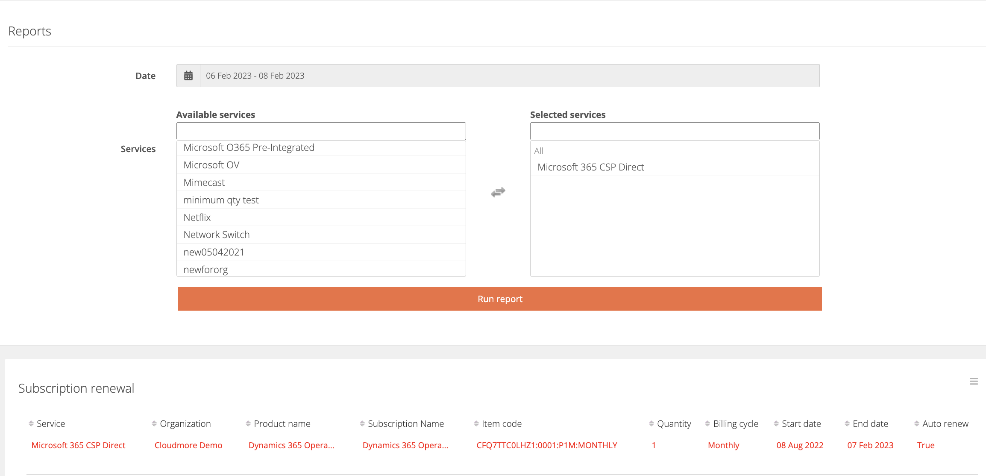
Task: Click the swap arrows between service lists
Action: click(498, 192)
